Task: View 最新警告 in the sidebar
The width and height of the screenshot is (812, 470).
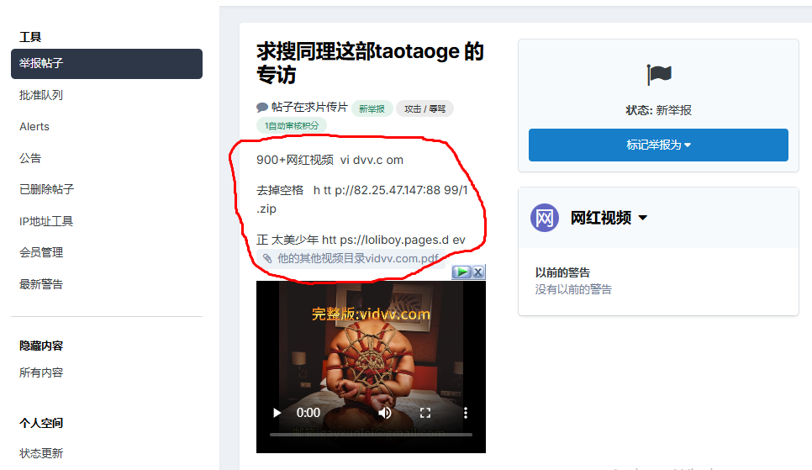Action: tap(41, 284)
